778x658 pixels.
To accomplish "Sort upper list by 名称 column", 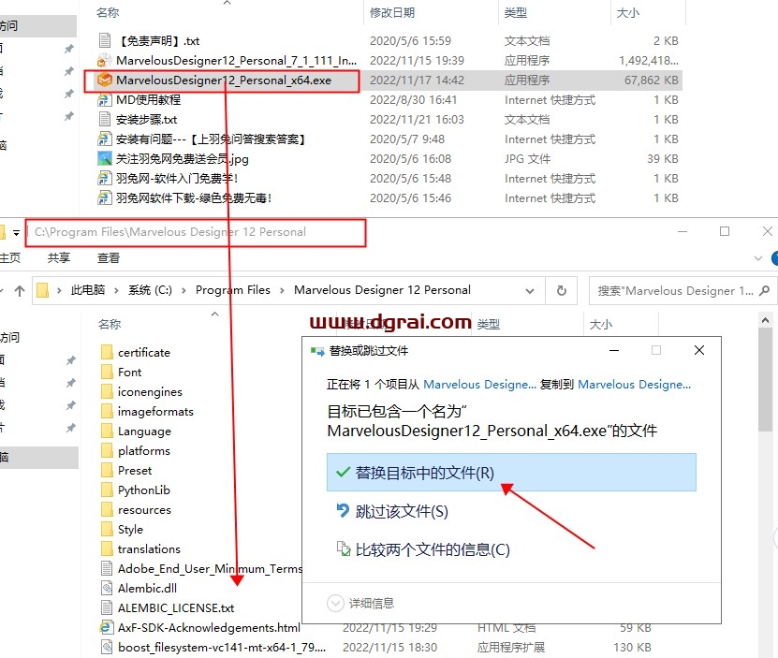I will [107, 13].
